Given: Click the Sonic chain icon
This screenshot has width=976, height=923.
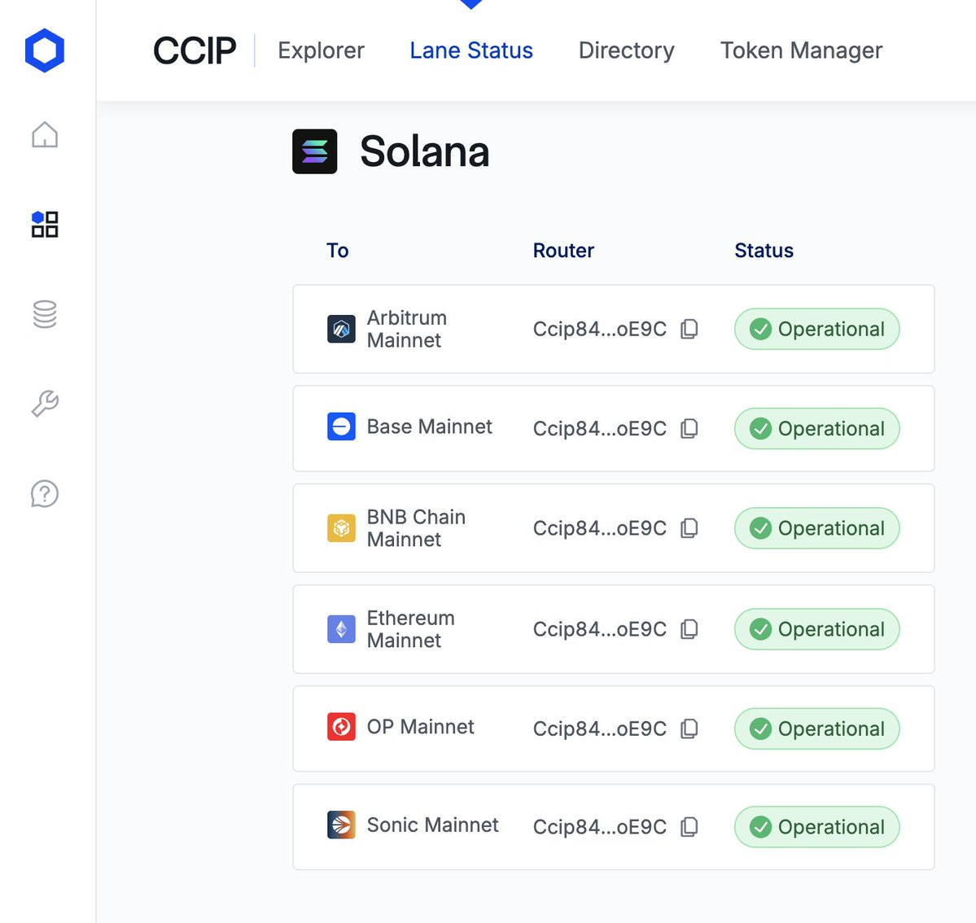Looking at the screenshot, I should pyautogui.click(x=341, y=825).
